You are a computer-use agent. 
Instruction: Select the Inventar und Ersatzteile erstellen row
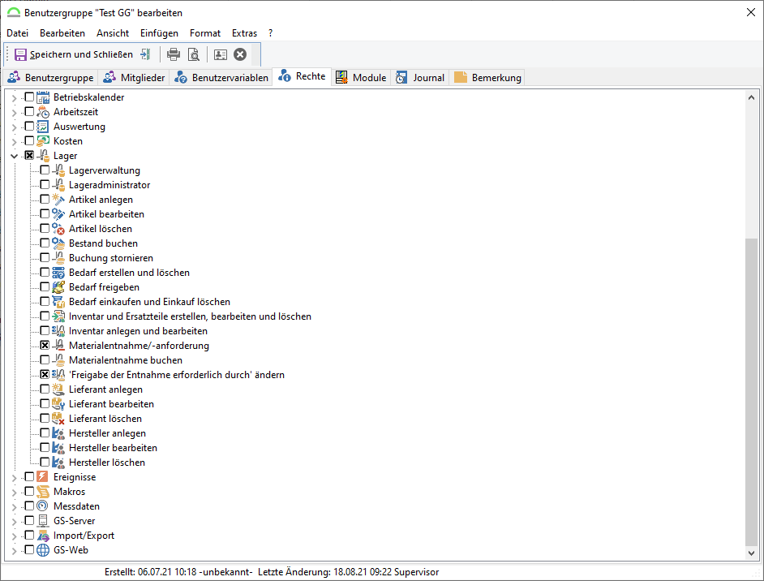[190, 316]
